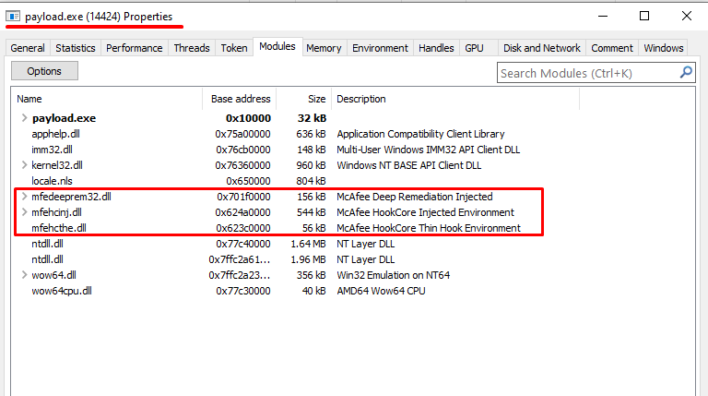The image size is (708, 396).
Task: Click the 960 kB size value
Action: pos(311,165)
